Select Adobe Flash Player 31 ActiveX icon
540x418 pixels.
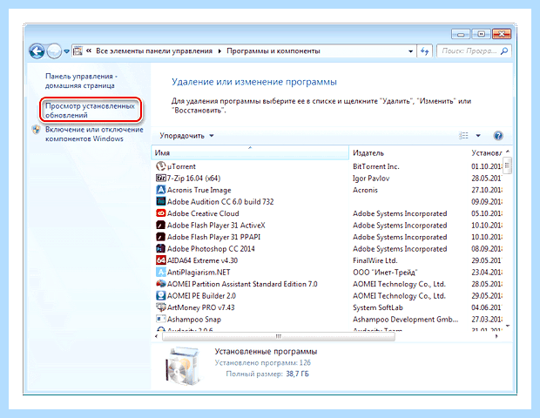coord(160,226)
